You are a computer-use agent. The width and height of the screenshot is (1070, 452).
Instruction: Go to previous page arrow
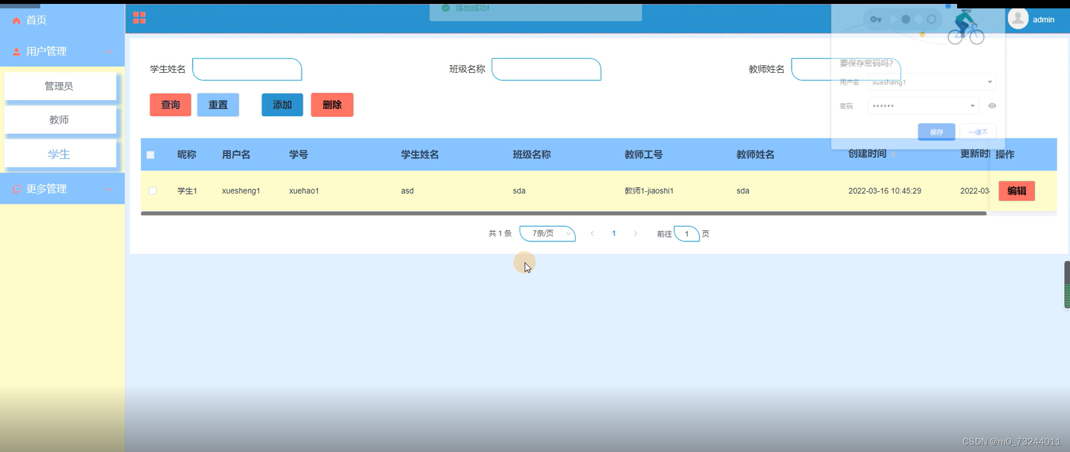(x=592, y=234)
